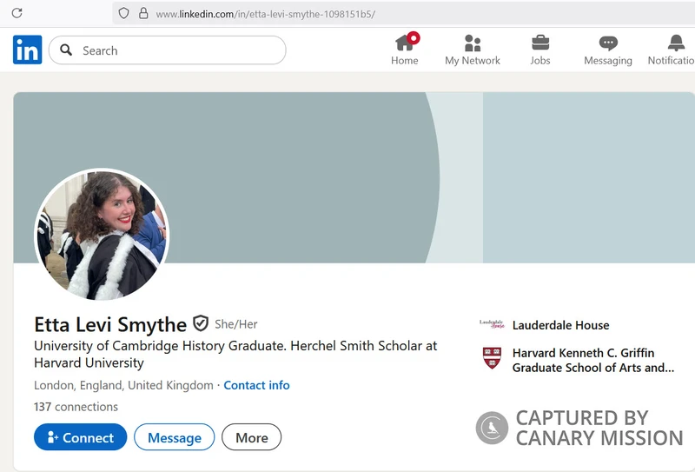This screenshot has height=472, width=695.
Task: Click the Message button
Action: coord(174,437)
